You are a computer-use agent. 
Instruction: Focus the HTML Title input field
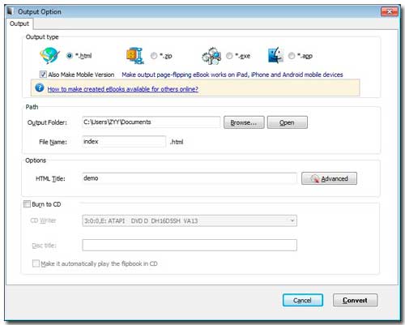190,178
